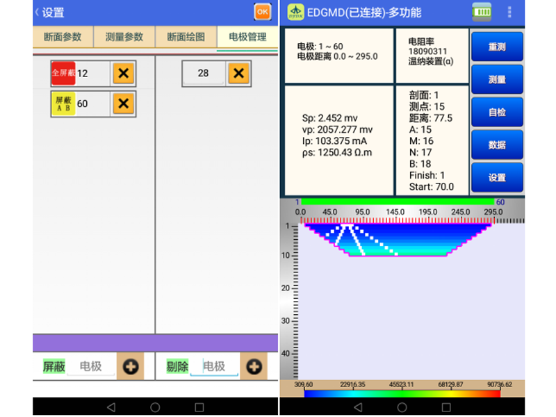Click the resistivity pseudo-section plot
The height and width of the screenshot is (417, 556).
coord(398,238)
